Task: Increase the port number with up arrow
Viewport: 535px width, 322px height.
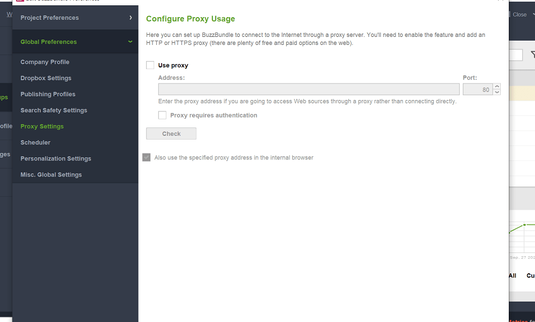Action: click(x=497, y=87)
